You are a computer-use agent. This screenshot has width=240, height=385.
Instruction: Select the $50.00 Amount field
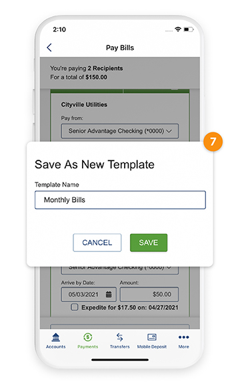(149, 294)
